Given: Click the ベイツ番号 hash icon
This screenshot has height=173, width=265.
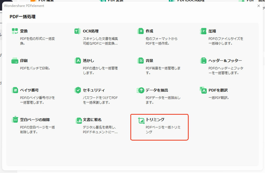Looking at the screenshot, I should (15, 90).
